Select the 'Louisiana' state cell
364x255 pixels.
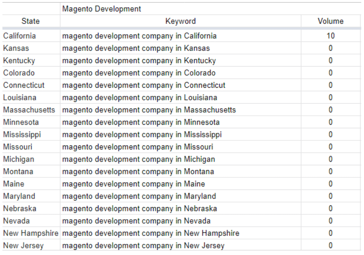tap(31, 97)
